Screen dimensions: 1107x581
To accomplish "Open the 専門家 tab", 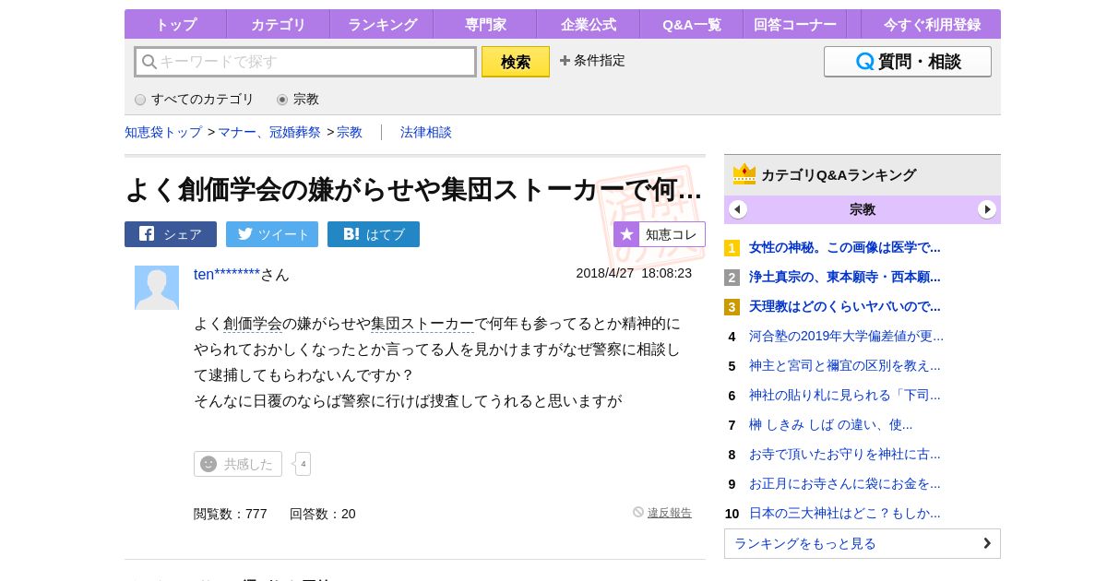I will coord(485,25).
